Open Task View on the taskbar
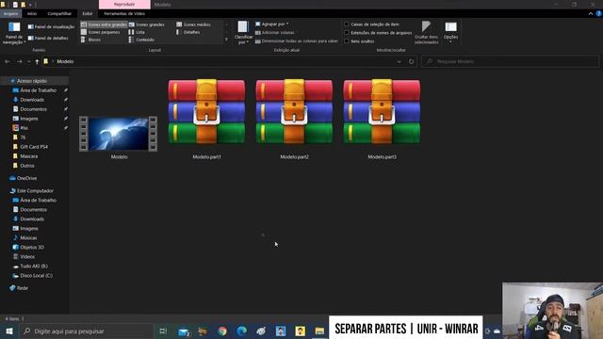603x339 pixels. 163,331
